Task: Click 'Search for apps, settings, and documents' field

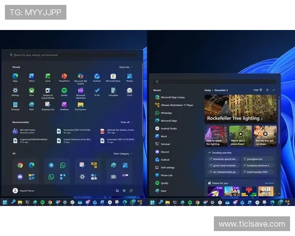Action: pos(73,55)
